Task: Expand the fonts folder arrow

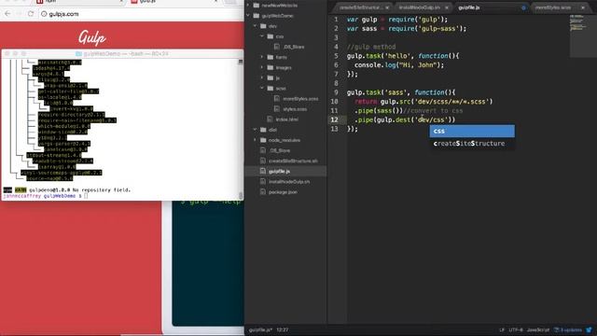Action: (x=262, y=57)
